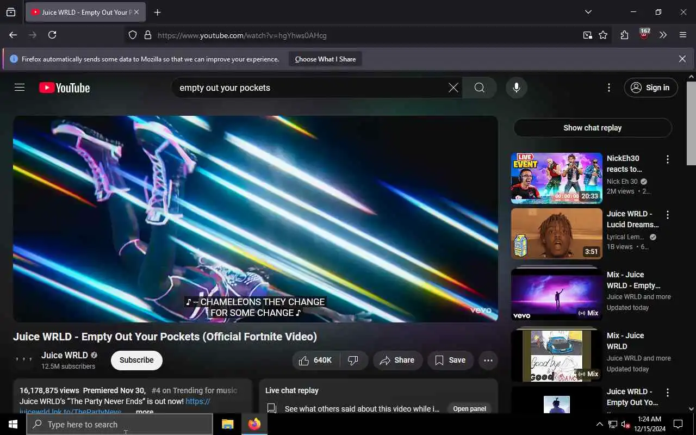List all tabs dropdown arrow
696x435 pixels.
pos(588,12)
